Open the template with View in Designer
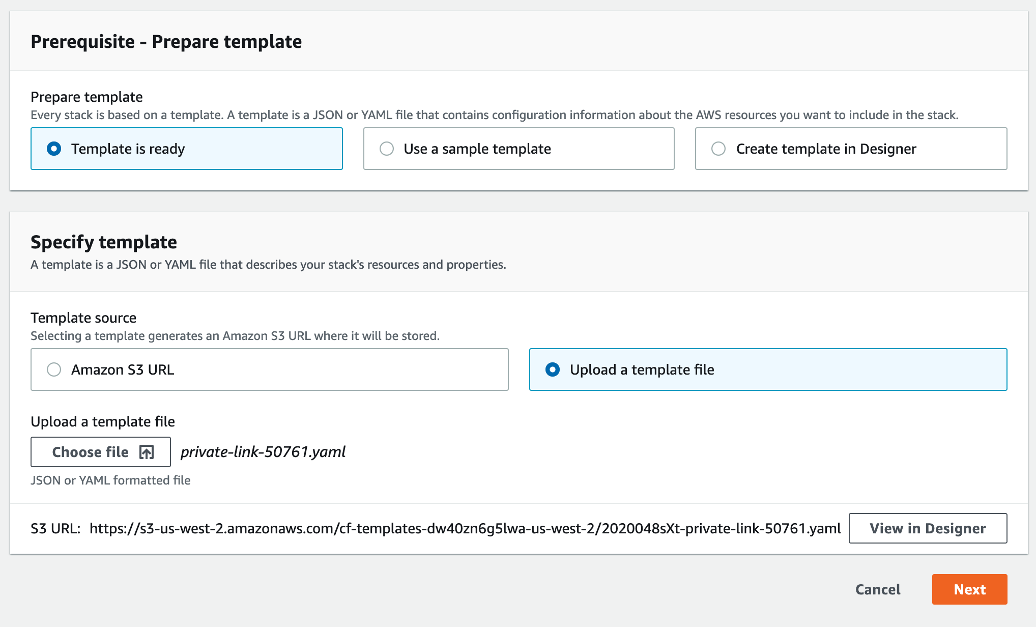1036x627 pixels. [x=928, y=528]
